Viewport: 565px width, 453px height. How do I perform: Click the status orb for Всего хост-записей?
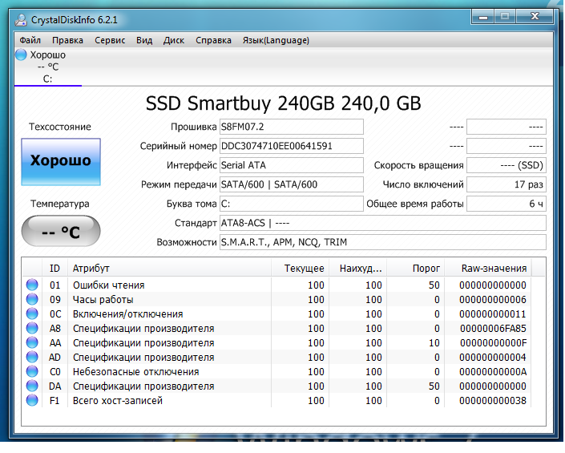[32, 400]
